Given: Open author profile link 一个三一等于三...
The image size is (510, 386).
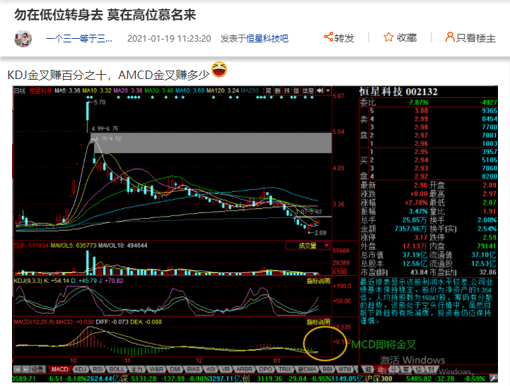Looking at the screenshot, I should [79, 39].
